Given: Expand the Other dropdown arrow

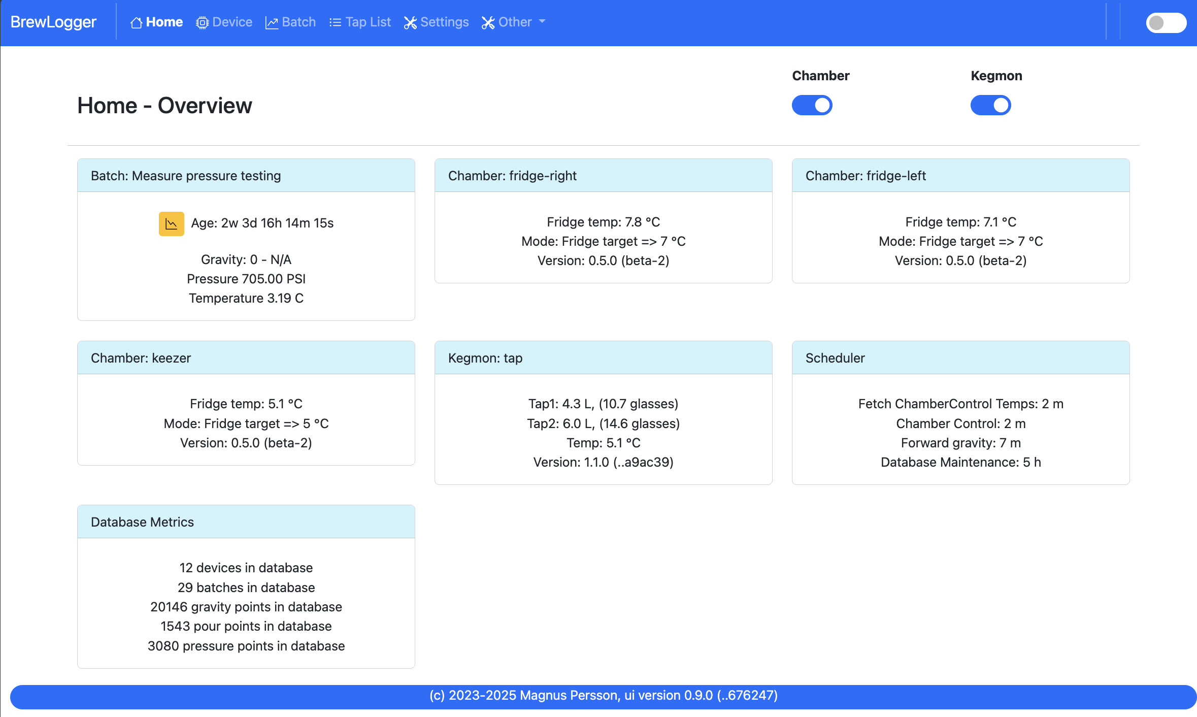Looking at the screenshot, I should [x=542, y=22].
